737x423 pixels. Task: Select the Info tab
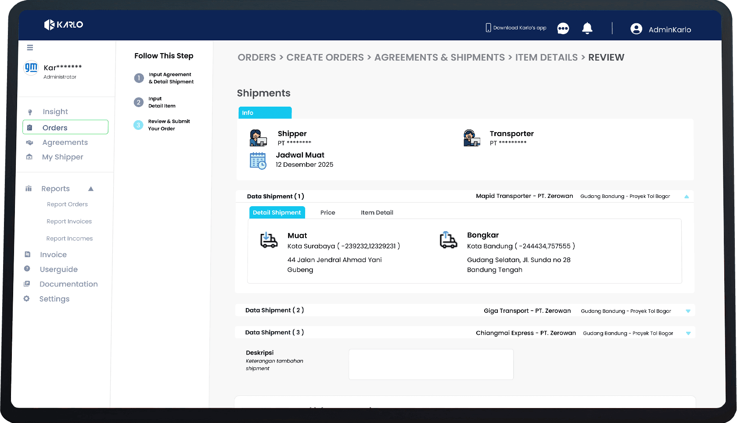pos(265,113)
